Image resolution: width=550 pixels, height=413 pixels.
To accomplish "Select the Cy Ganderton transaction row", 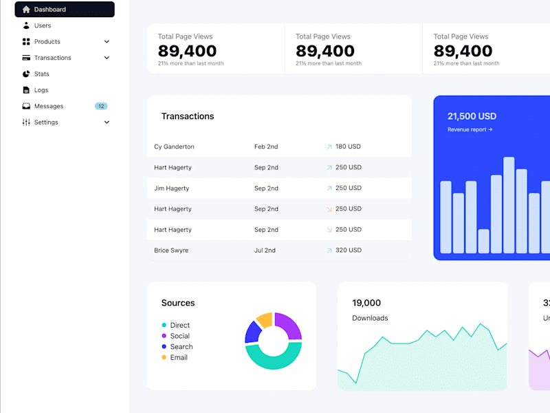I will (279, 147).
